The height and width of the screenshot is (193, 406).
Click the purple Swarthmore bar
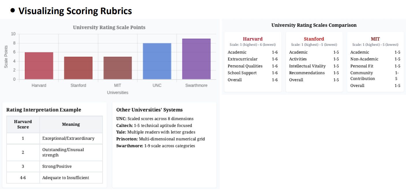coord(196,59)
